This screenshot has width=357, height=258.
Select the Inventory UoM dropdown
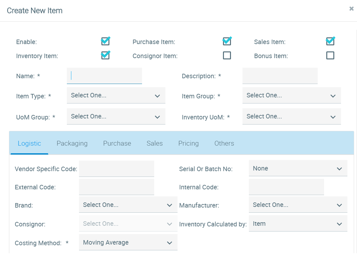(x=291, y=117)
